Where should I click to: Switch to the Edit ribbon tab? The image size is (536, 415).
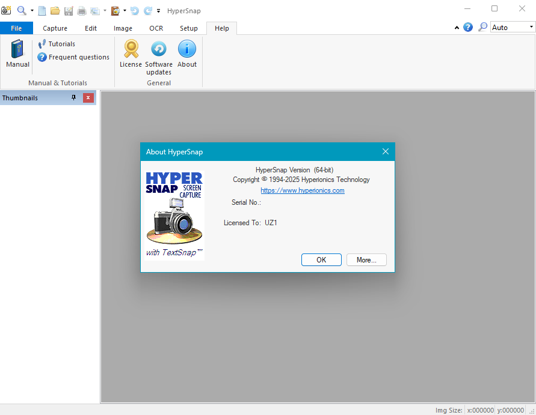(91, 28)
